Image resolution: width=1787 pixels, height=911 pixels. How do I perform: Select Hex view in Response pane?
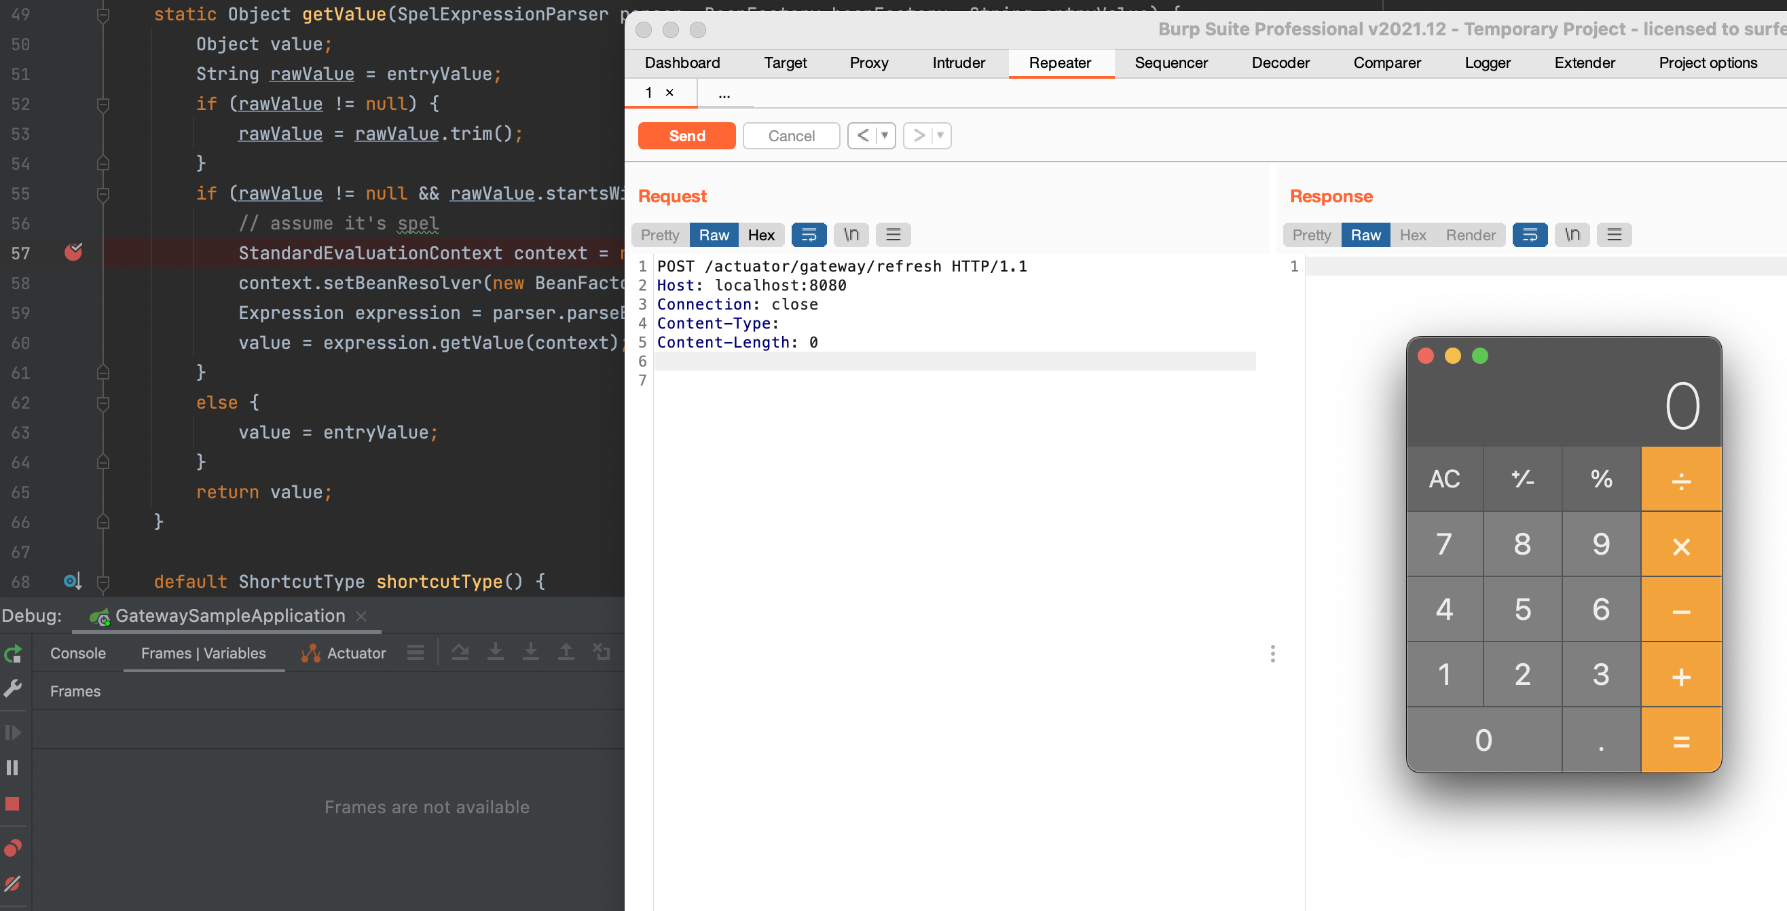[1412, 234]
